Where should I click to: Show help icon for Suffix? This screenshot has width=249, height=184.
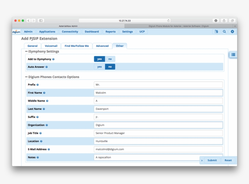click(x=37, y=117)
